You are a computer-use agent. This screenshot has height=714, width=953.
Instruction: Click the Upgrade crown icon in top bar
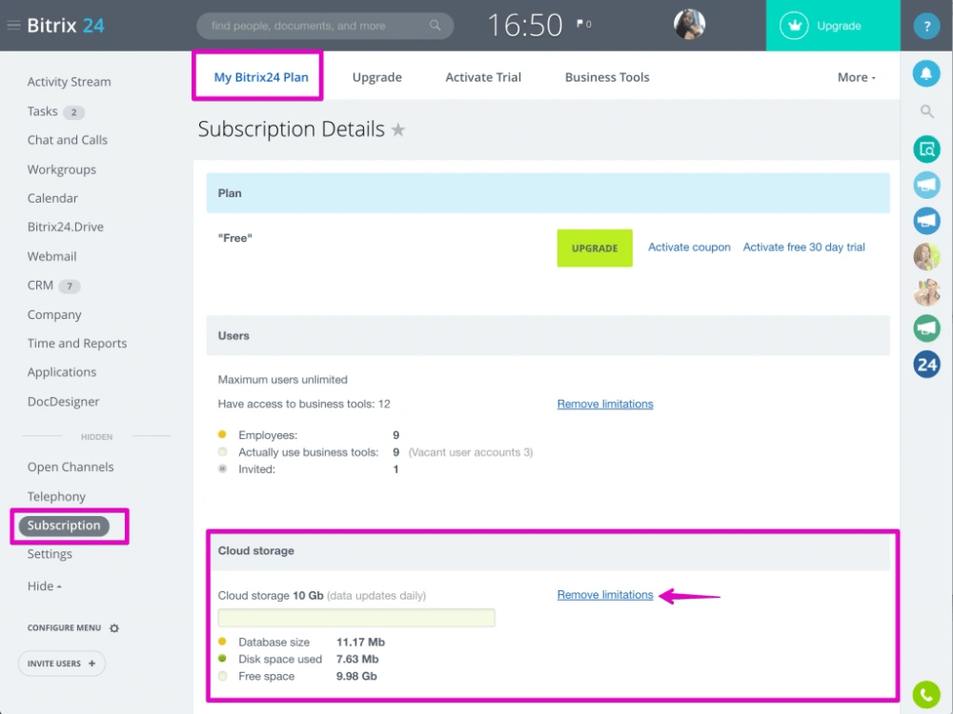point(794,25)
